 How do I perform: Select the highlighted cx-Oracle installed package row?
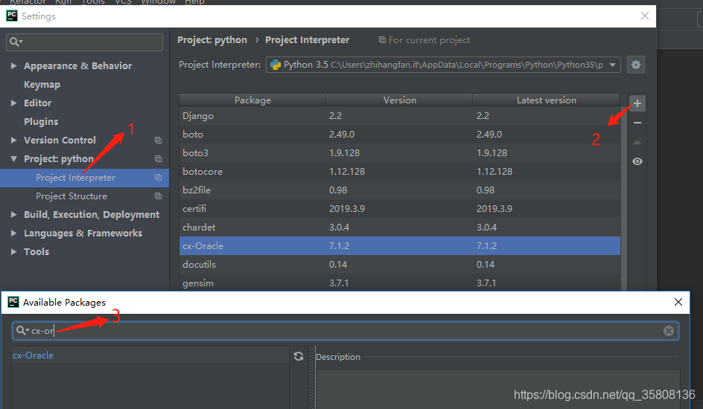point(399,245)
